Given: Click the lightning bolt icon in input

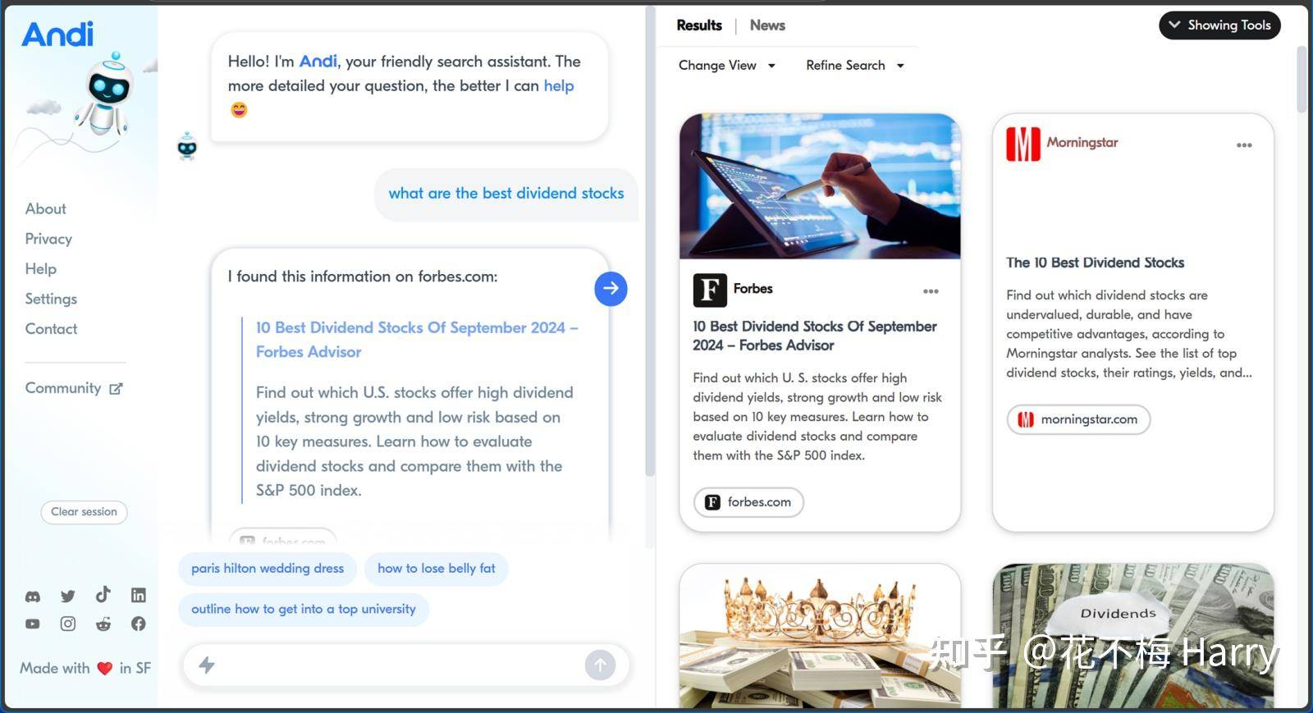Looking at the screenshot, I should [x=207, y=665].
